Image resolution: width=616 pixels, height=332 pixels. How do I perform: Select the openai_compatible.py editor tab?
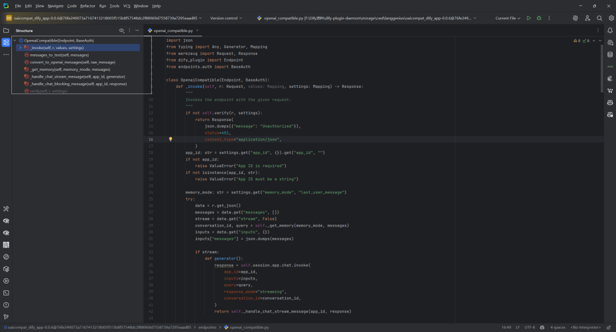pos(173,30)
